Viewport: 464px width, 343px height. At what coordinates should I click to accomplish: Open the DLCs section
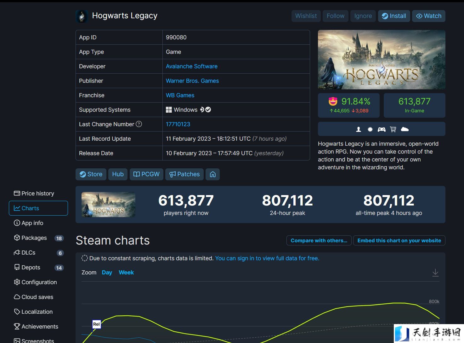(38, 253)
